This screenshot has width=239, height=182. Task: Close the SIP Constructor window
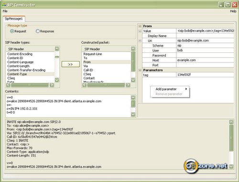[235, 5]
